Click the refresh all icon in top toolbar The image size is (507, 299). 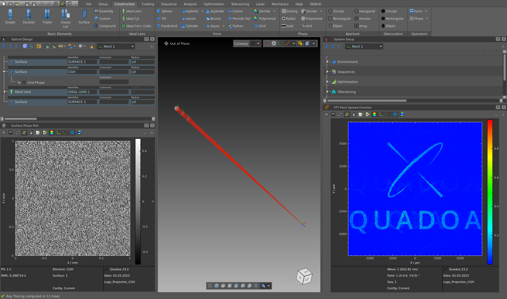point(55,4)
